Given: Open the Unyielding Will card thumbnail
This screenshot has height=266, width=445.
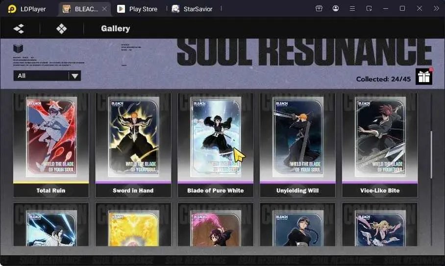Looking at the screenshot, I should 297,137.
